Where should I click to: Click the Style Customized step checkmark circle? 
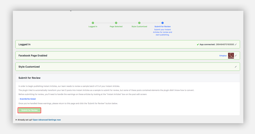click(x=139, y=23)
